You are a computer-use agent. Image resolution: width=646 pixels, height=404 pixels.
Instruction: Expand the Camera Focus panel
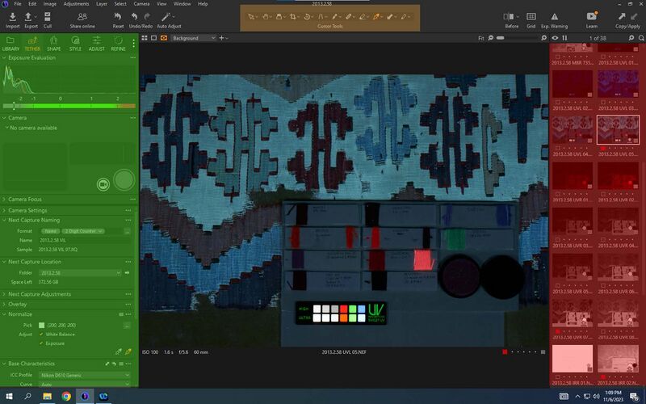[4, 200]
